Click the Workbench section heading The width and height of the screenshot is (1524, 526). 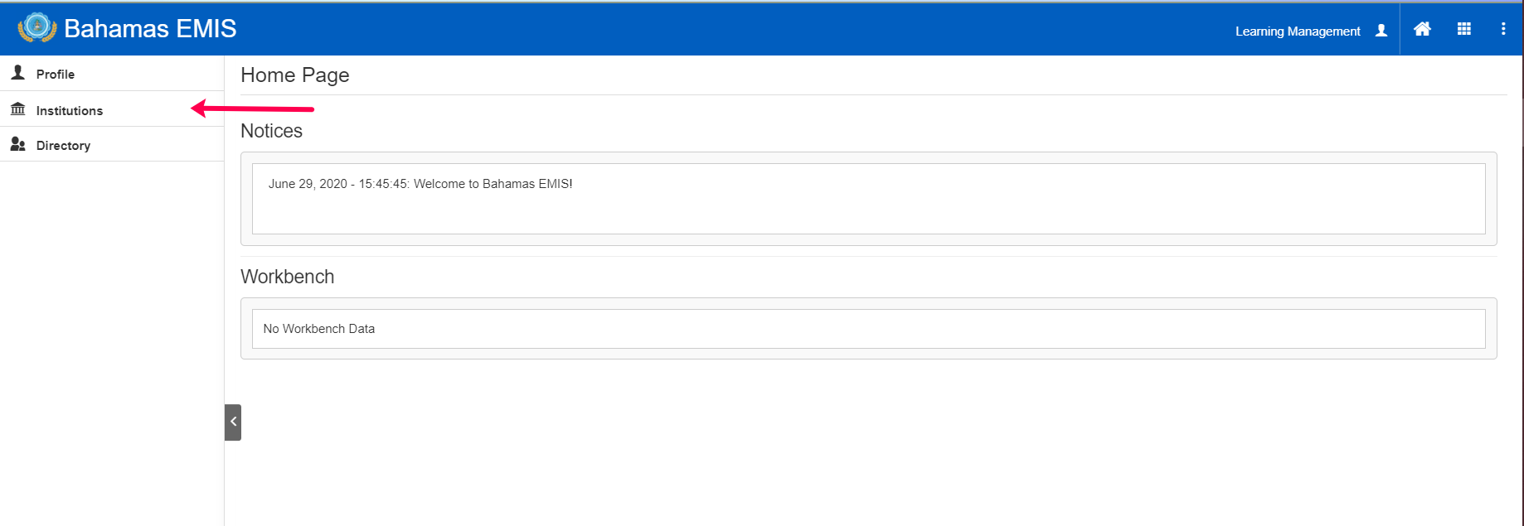pos(288,277)
